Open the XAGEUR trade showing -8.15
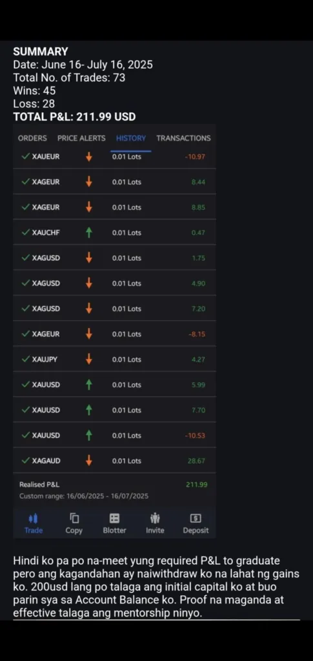This screenshot has height=661, width=313. [x=114, y=334]
